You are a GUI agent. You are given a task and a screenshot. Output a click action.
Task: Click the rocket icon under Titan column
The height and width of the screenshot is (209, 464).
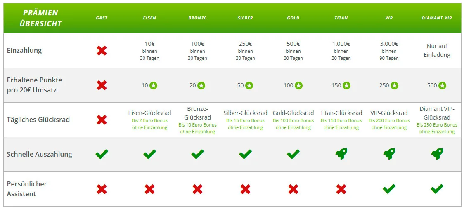pyautogui.click(x=341, y=154)
